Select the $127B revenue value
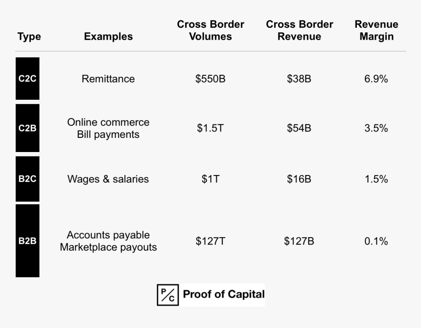Viewport: 421px width, 328px height. point(299,241)
